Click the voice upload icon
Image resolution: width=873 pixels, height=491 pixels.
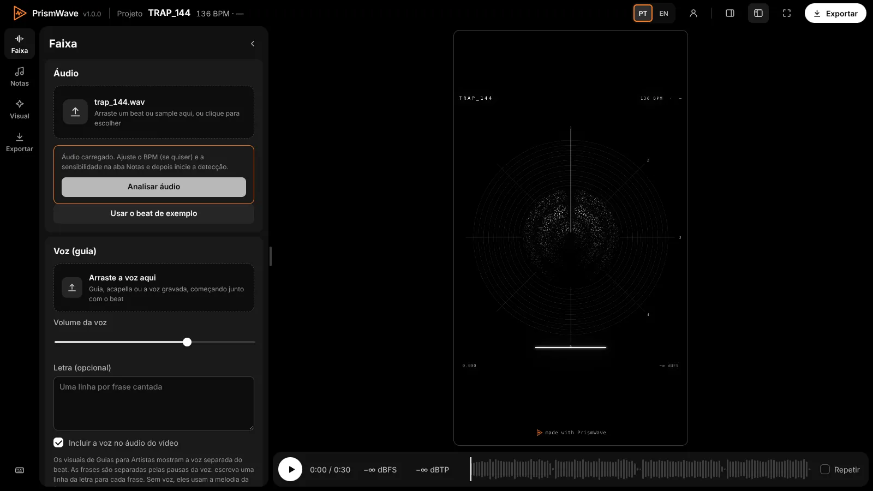pos(72,288)
